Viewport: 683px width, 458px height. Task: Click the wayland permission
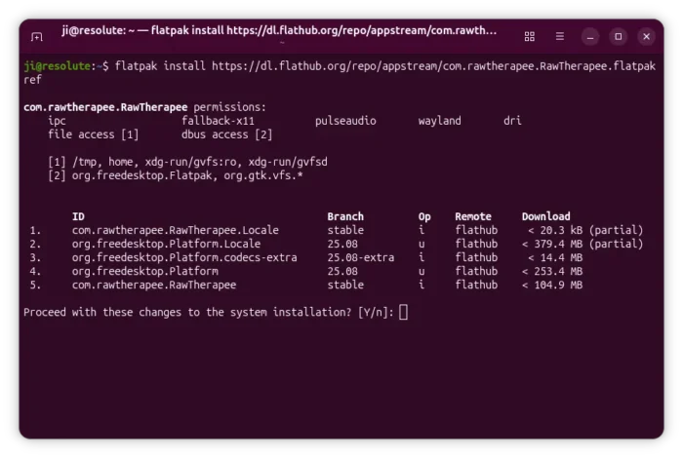tap(439, 121)
